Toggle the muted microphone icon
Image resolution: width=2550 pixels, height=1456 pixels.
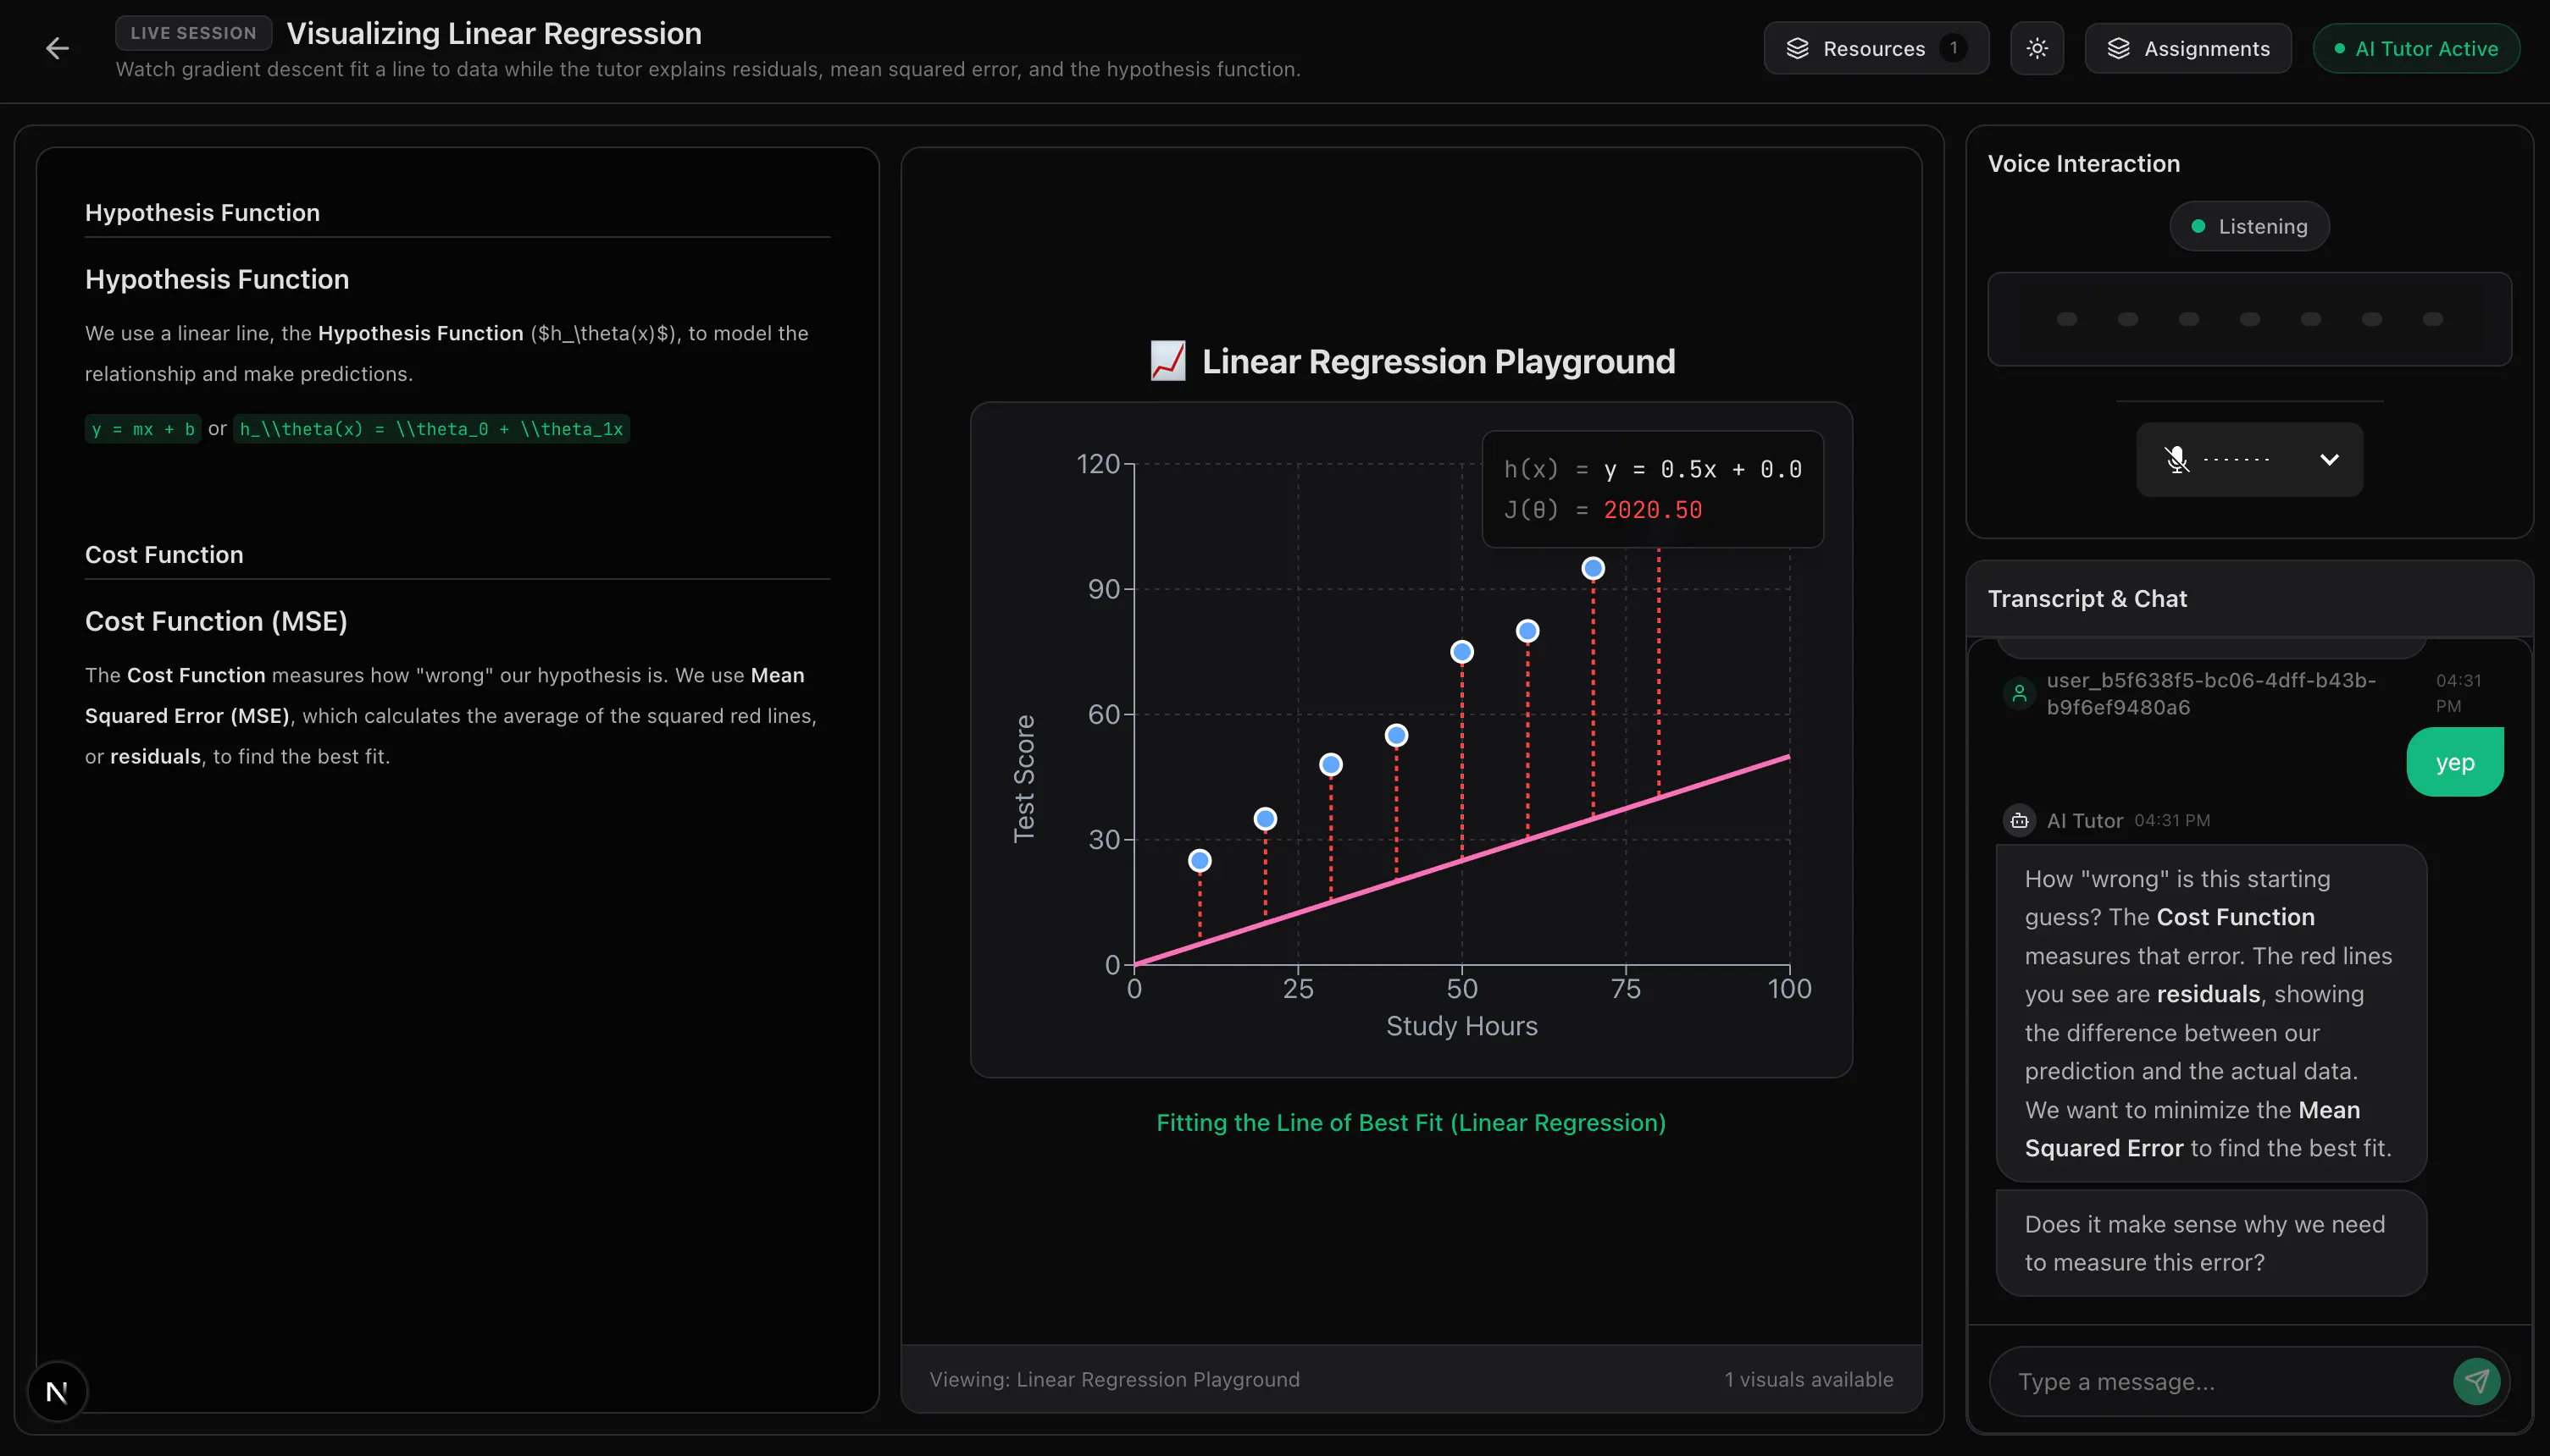click(2176, 459)
